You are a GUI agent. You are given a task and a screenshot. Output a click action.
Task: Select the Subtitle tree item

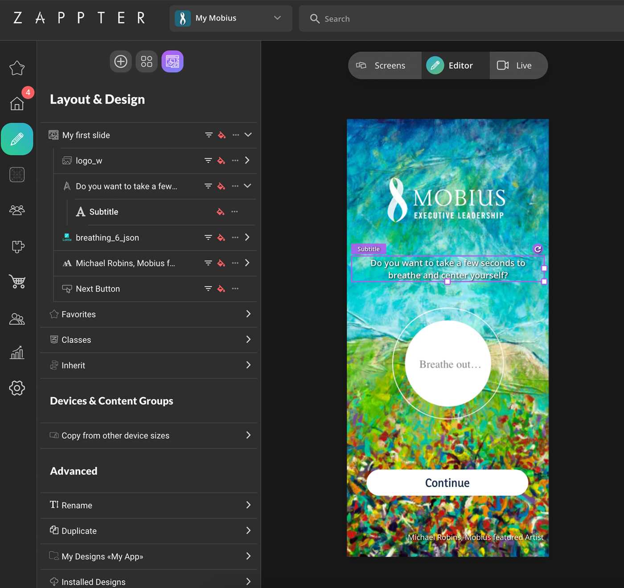[103, 212]
